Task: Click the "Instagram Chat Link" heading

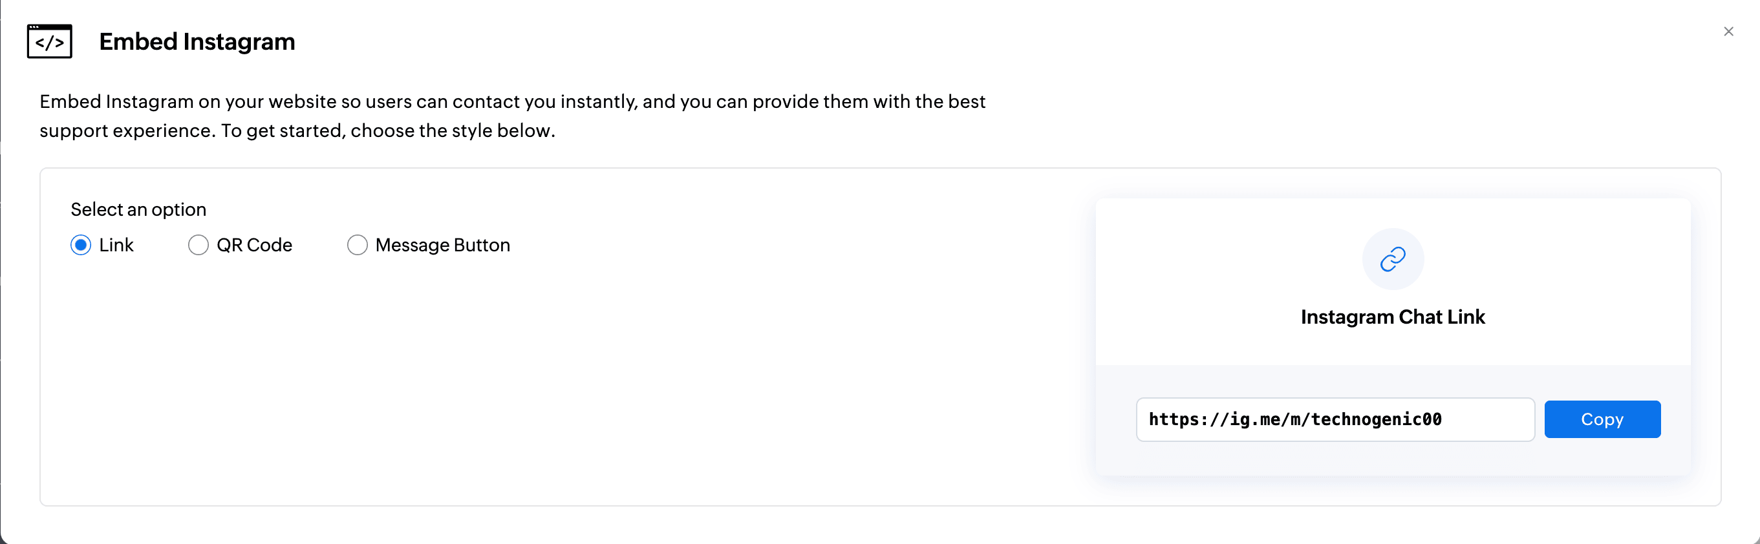Action: 1393,317
